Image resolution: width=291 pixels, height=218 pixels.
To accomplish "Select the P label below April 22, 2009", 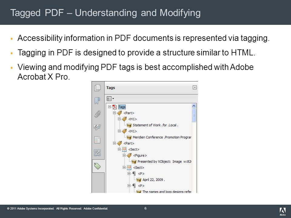I will tap(141, 186).
